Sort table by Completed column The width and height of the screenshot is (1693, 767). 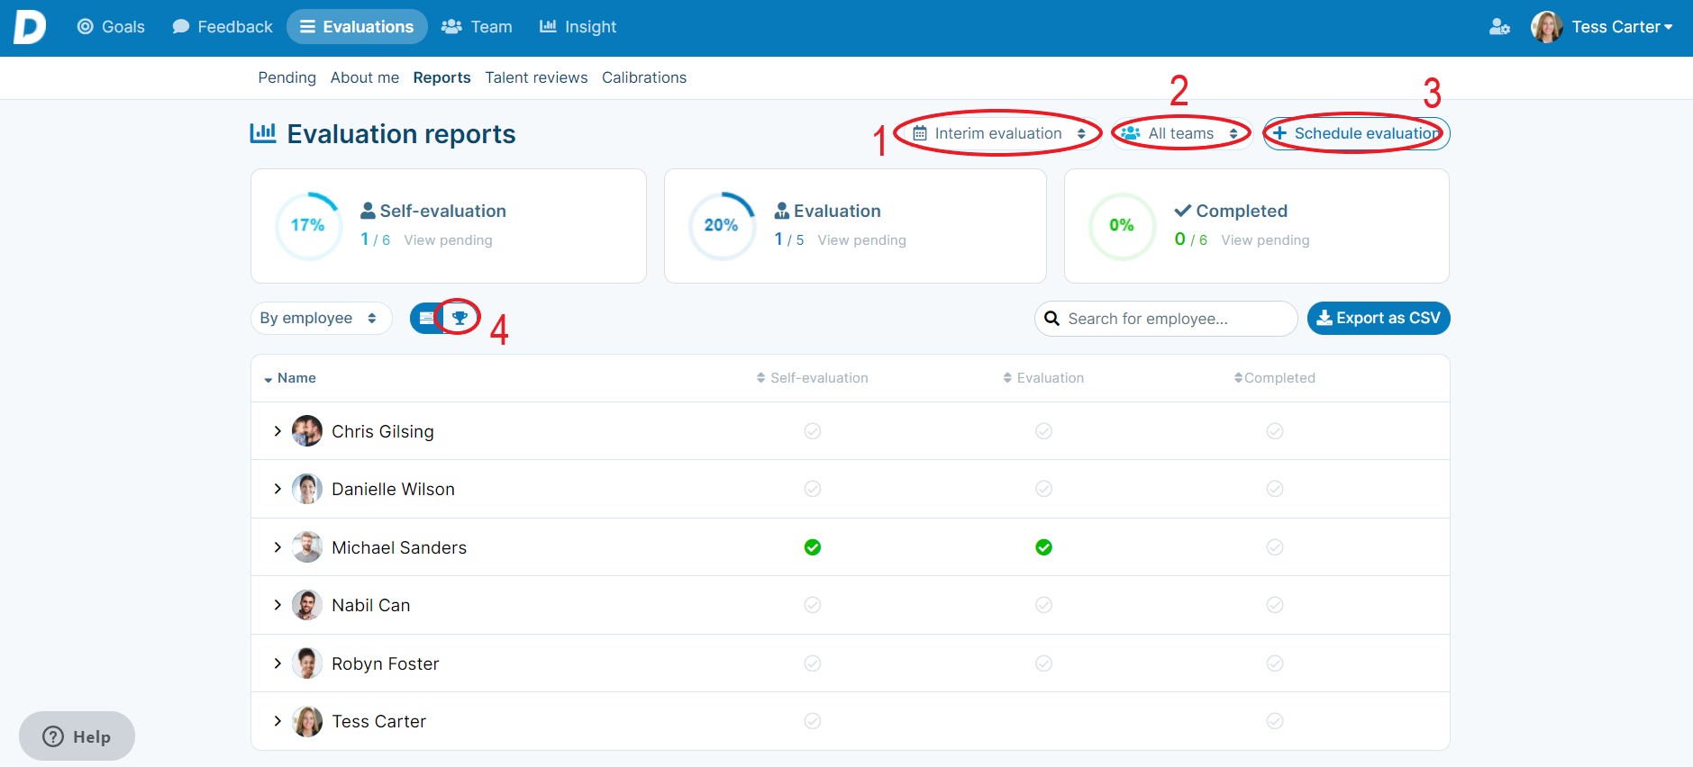coord(1274,378)
